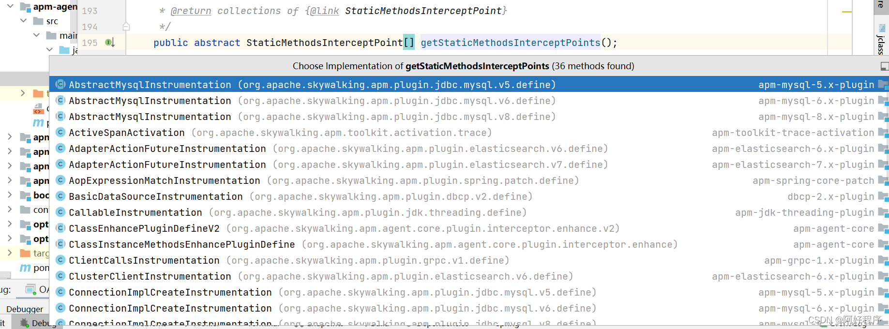Expand the boo module tree node
Viewport: 889px width, 329px height.
10,195
